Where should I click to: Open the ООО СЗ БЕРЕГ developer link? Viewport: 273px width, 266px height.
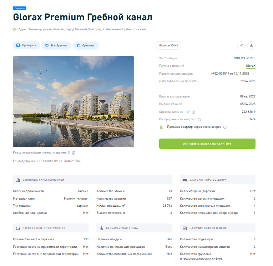[x=244, y=58]
